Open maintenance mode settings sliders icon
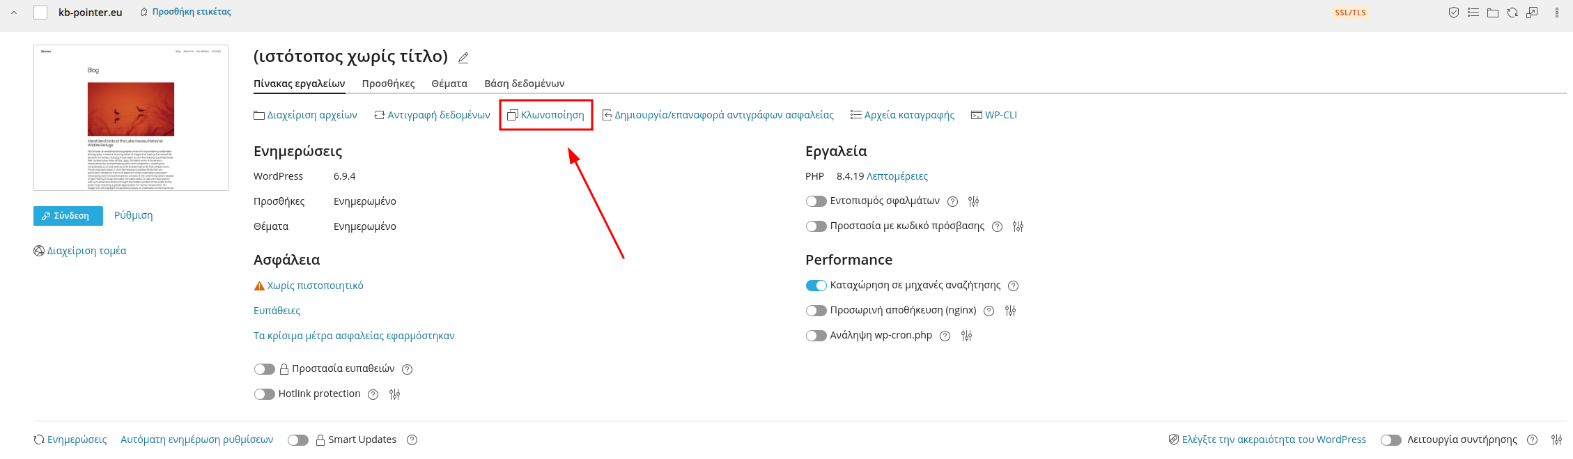The width and height of the screenshot is (1573, 459). 1556,440
